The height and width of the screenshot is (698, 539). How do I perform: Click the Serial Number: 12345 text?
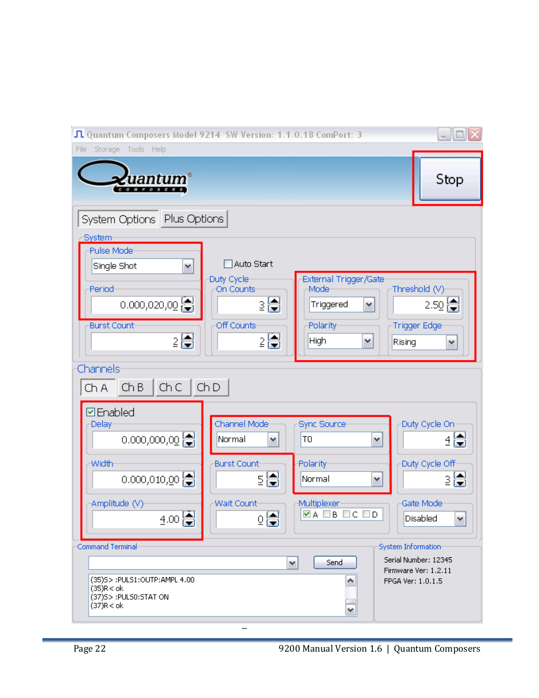[x=418, y=560]
